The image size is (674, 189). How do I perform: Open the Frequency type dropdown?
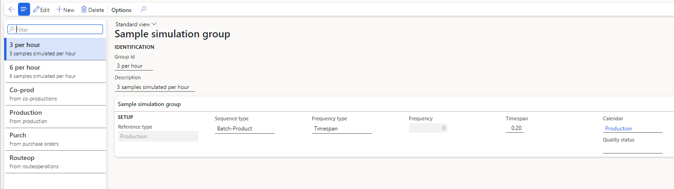pos(341,129)
